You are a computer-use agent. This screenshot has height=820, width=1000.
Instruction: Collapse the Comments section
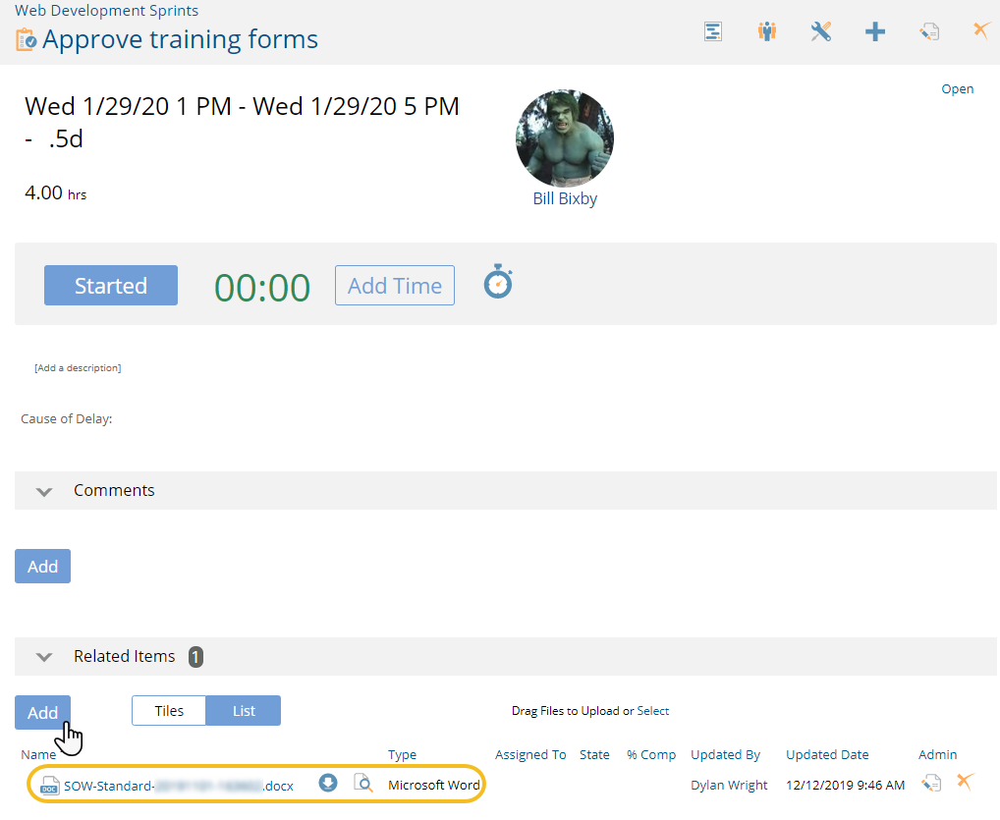(44, 491)
